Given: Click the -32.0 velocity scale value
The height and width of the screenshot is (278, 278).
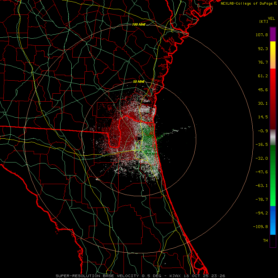Looking at the screenshot, I should 262,158.
